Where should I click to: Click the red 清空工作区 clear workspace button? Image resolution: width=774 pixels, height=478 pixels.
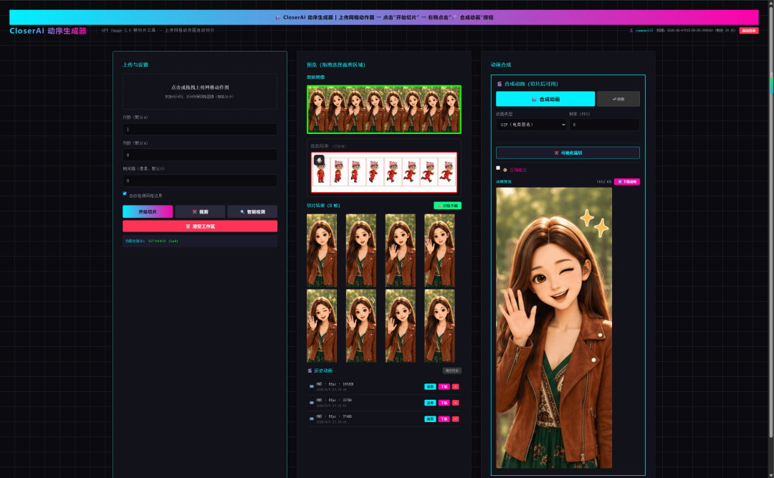point(200,226)
